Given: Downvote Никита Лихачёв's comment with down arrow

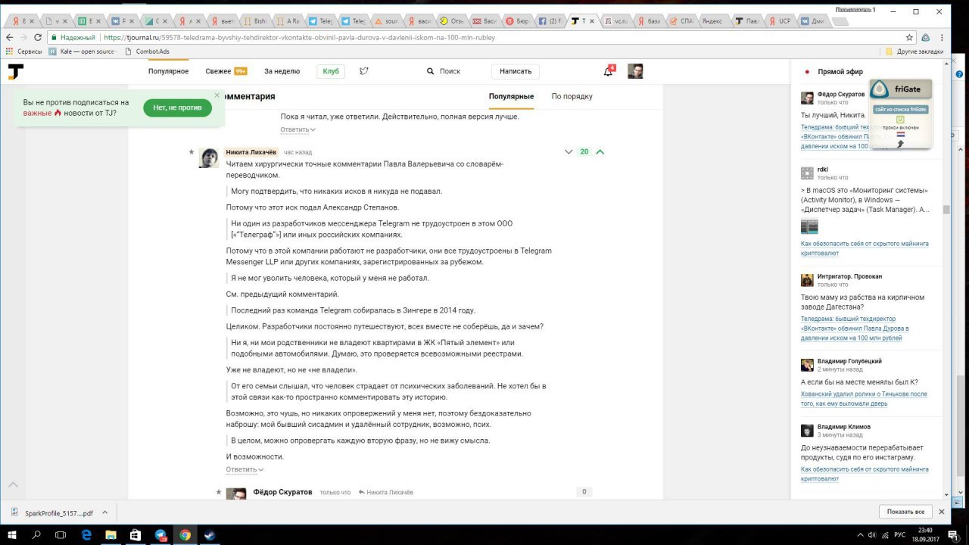Looking at the screenshot, I should click(x=569, y=152).
